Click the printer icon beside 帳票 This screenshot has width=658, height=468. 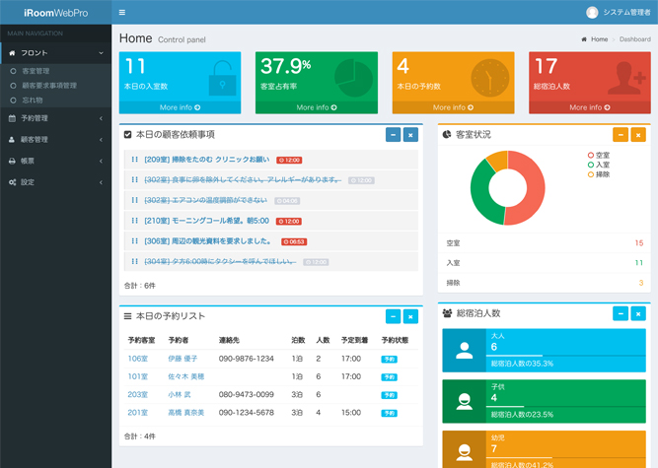[x=12, y=161]
